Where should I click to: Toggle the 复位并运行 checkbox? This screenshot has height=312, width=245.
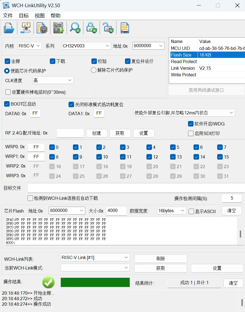point(127,61)
